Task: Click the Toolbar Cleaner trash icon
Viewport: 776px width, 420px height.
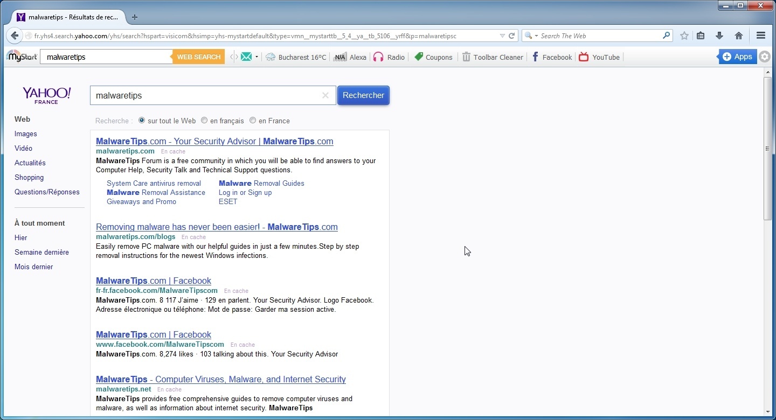Action: coord(466,57)
